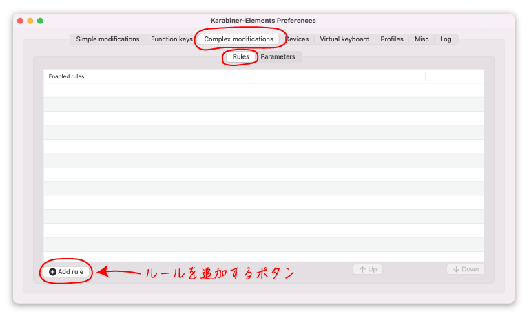
Task: Open the Profiles tab
Action: [392, 39]
